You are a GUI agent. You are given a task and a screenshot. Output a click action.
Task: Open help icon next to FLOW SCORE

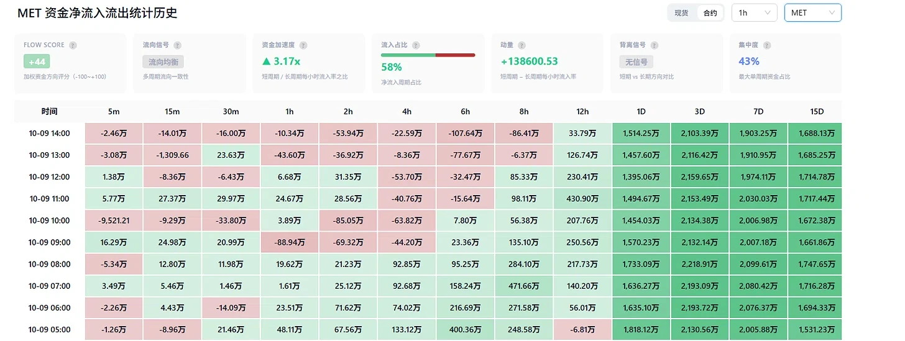[x=73, y=45]
